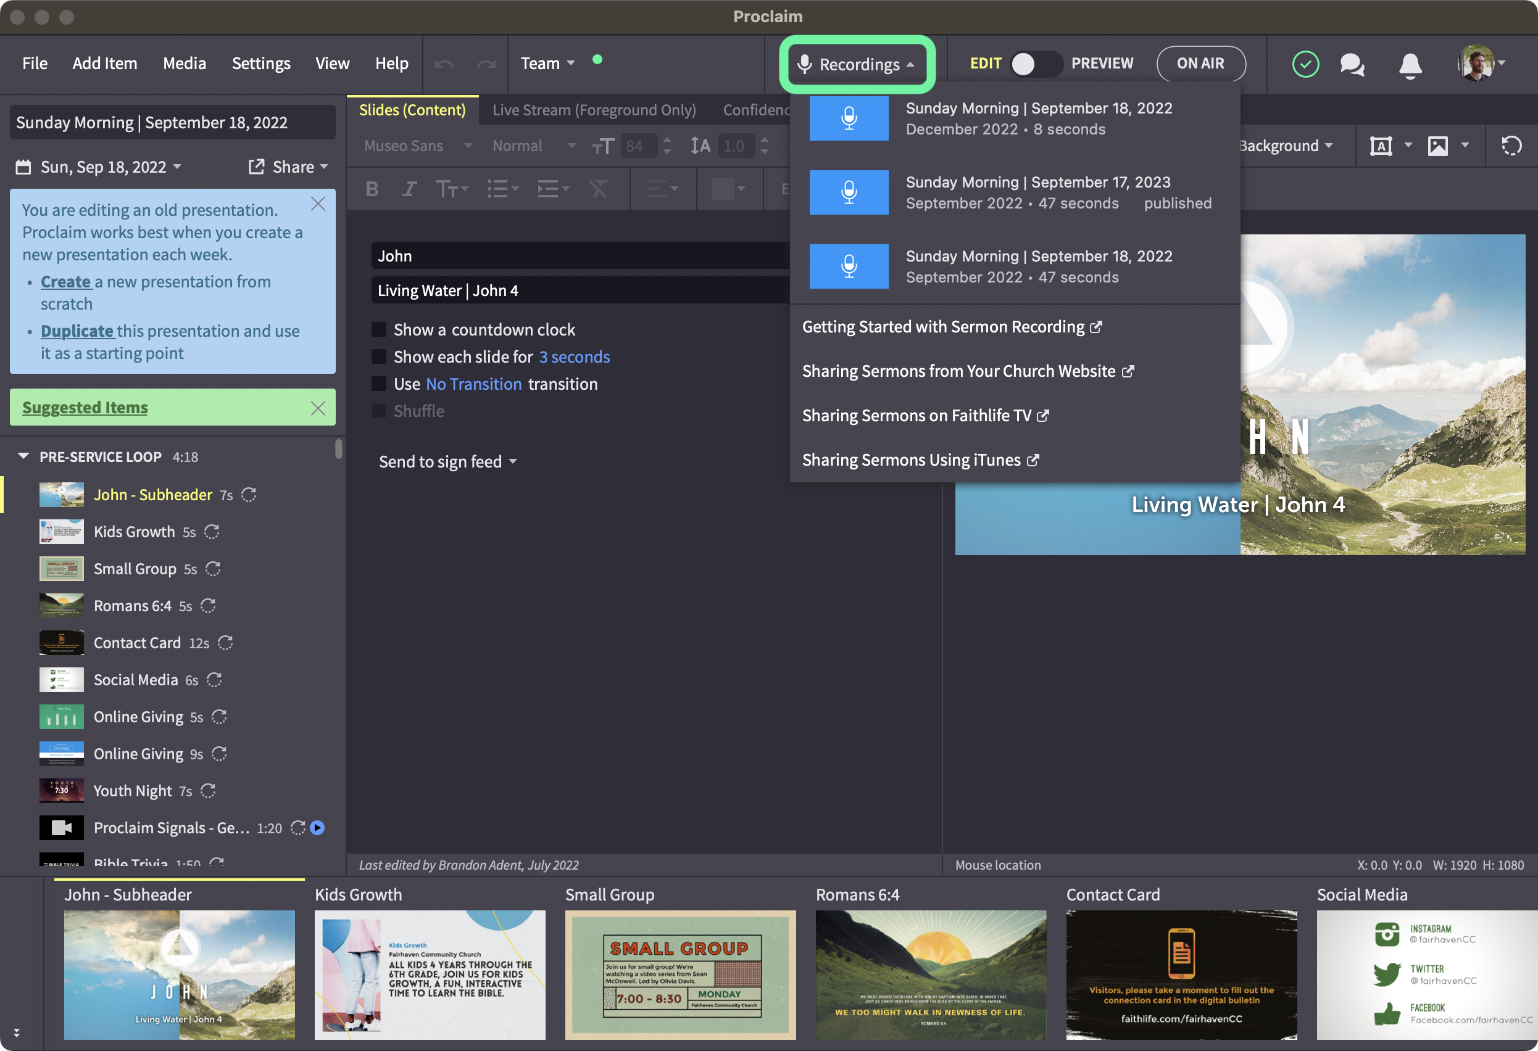Open the notifications bell icon
Screen dimensions: 1538x1051
1410,65
